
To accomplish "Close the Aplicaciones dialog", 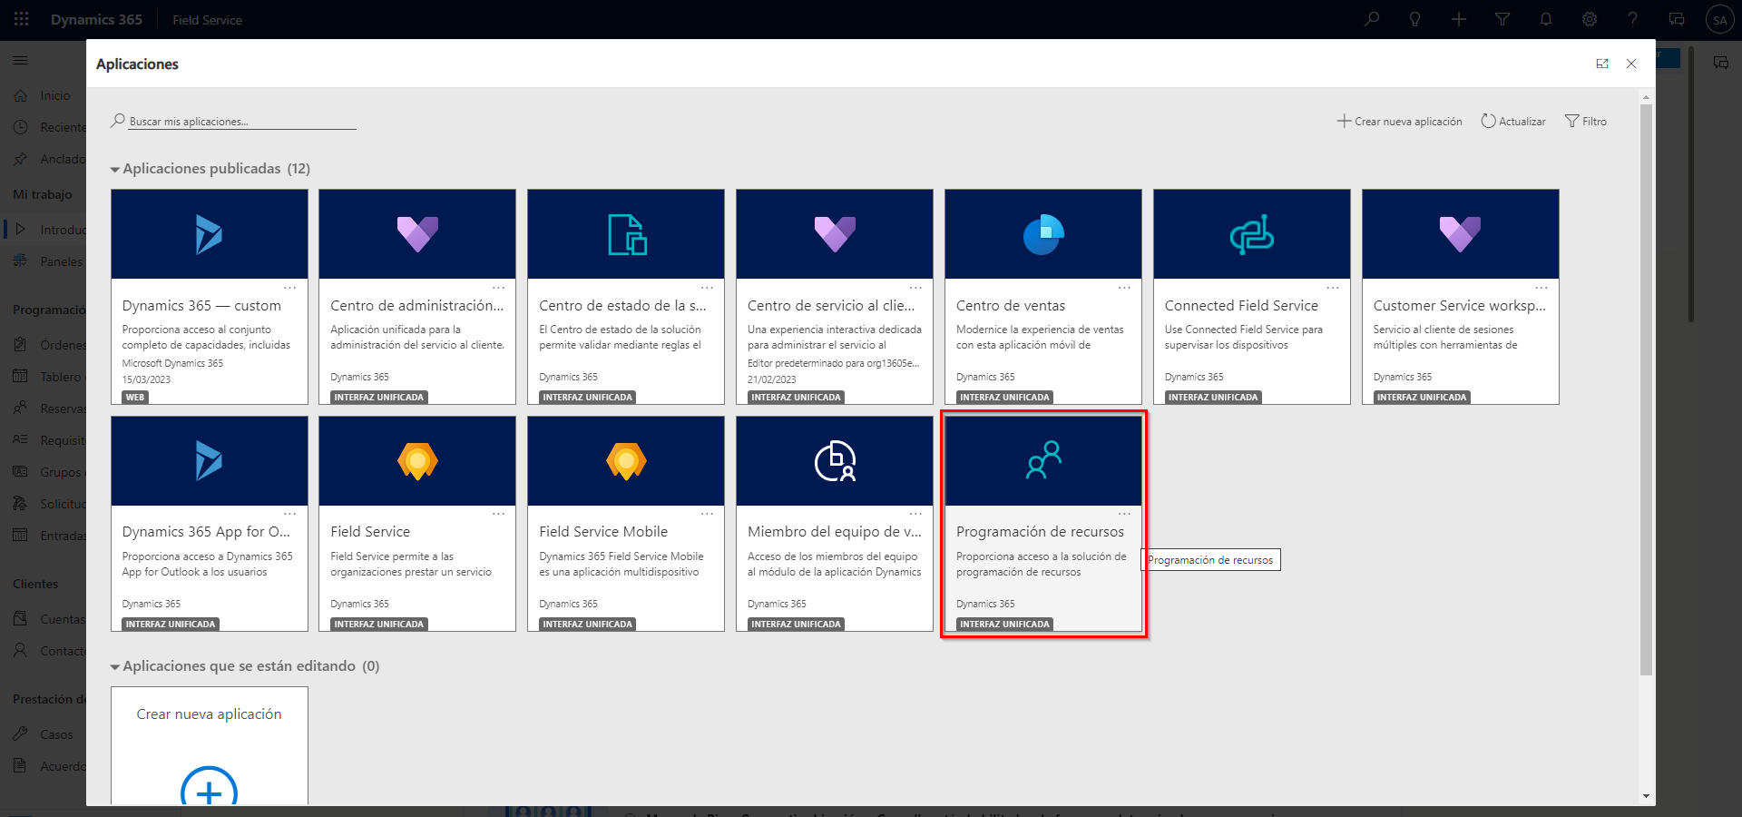I will click(x=1631, y=64).
